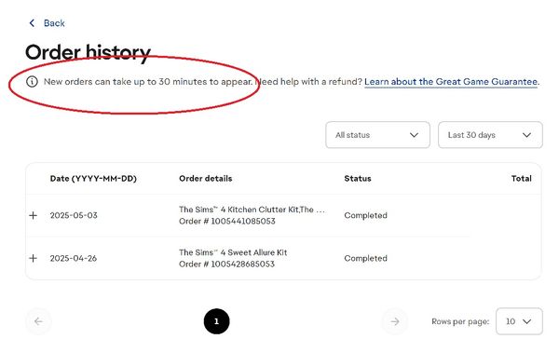This screenshot has height=339, width=559.
Task: Expand the 2025-04-26 order row
Action: 34,258
